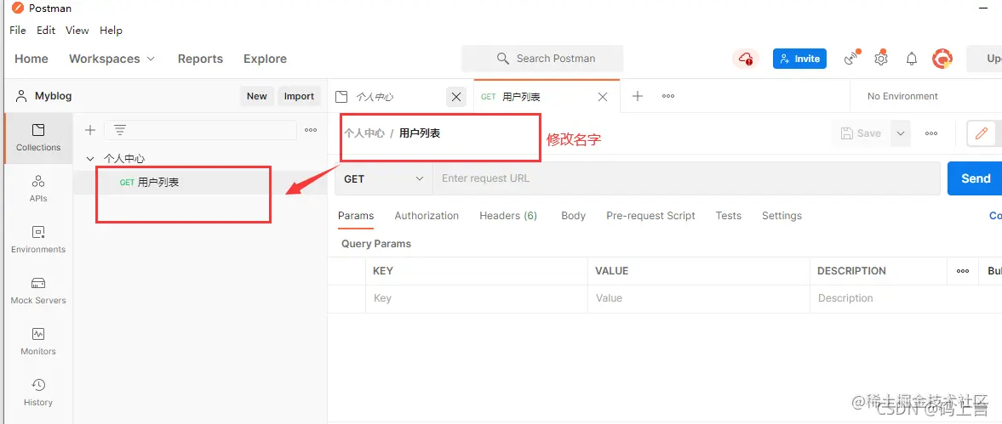Open the File menu
Viewport: 1002px width, 424px height.
18,30
